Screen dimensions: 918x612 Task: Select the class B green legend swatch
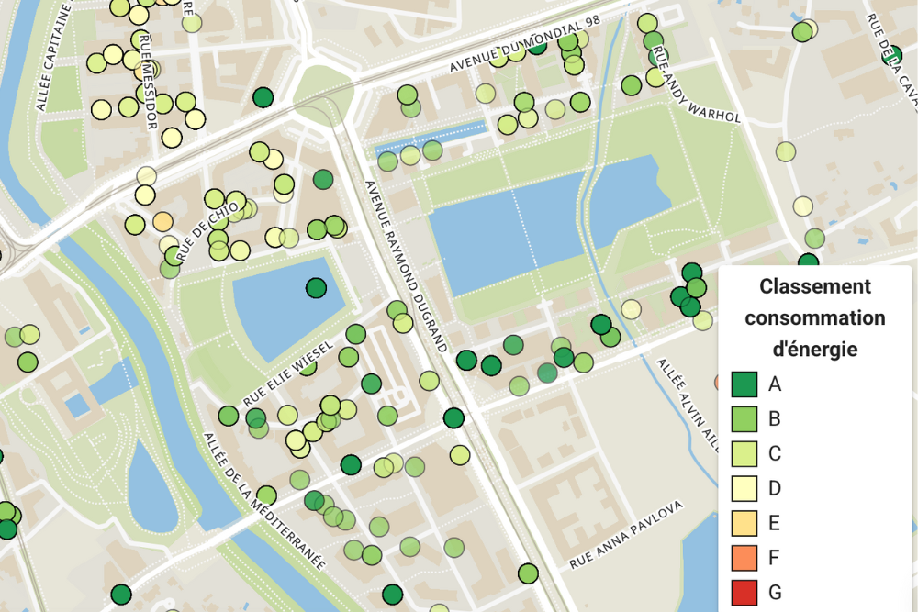[x=744, y=419]
